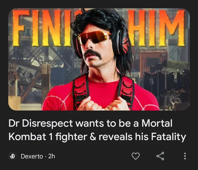Open the share icon for this article
The image size is (198, 170).
(160, 156)
